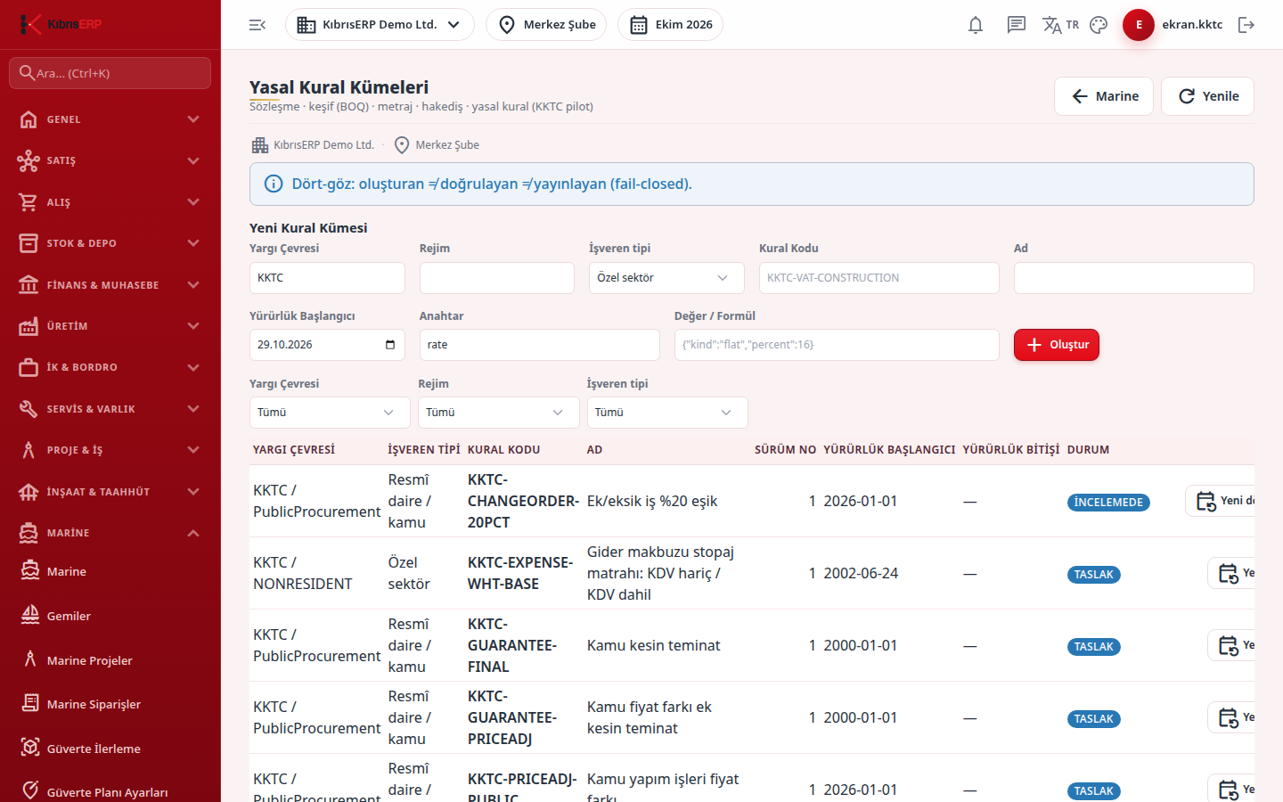Expand the İNŞAAT & TAAHHÜT section
1283x802 pixels.
click(x=110, y=492)
